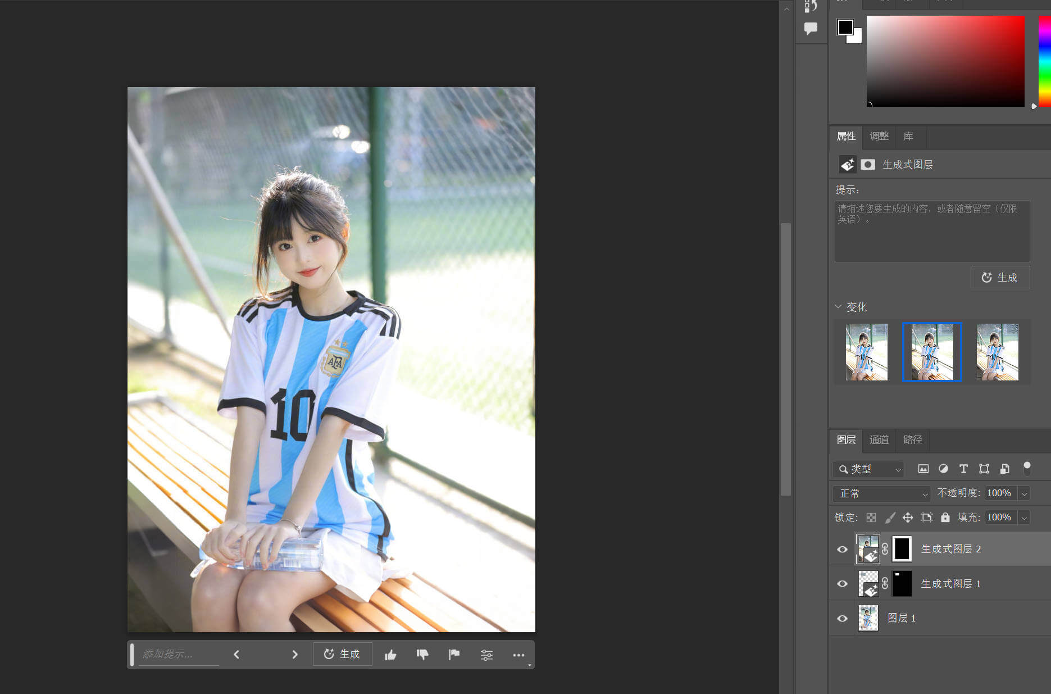This screenshot has width=1051, height=694.
Task: Toggle visibility of 生成式图层 1
Action: tap(842, 584)
